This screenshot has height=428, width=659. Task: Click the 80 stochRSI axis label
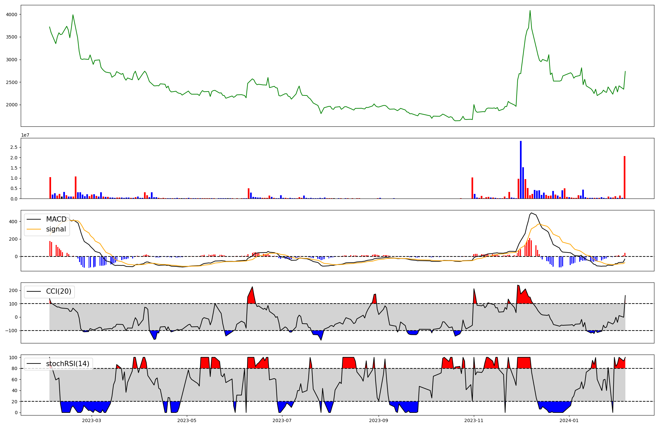coord(15,369)
